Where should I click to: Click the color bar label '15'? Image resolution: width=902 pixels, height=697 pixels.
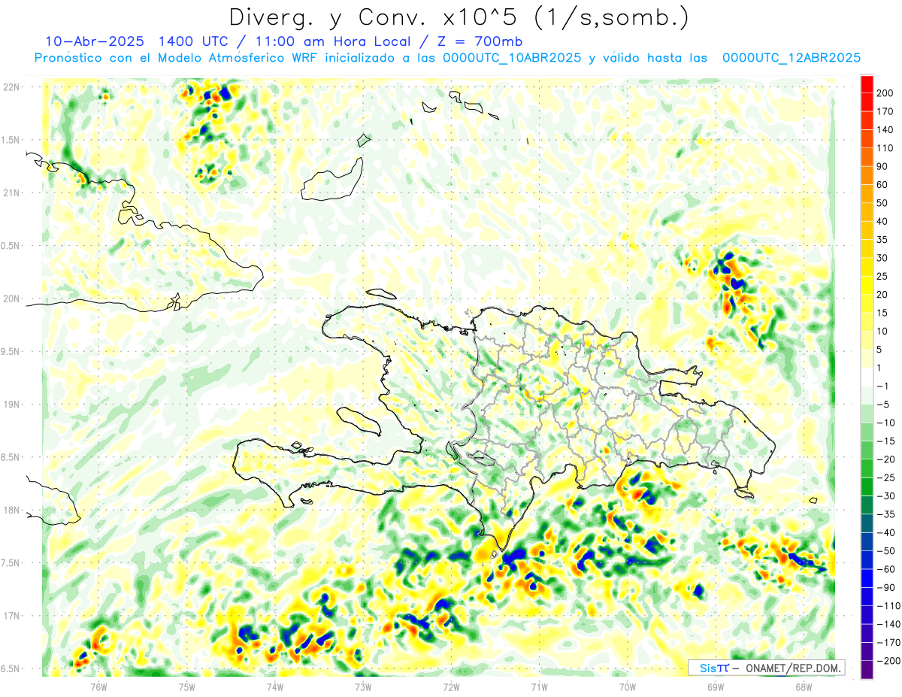click(x=882, y=313)
